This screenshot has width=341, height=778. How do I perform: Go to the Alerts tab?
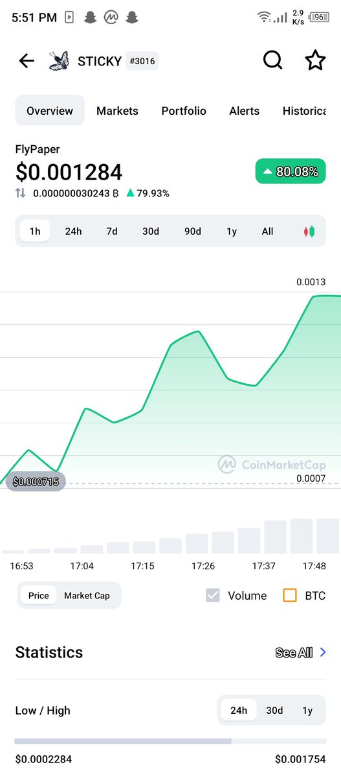coord(245,111)
